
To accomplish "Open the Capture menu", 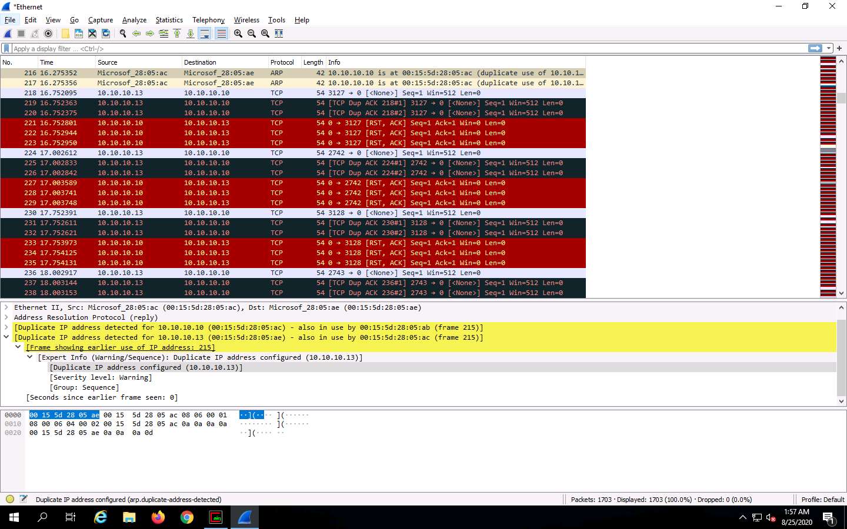I will point(101,20).
